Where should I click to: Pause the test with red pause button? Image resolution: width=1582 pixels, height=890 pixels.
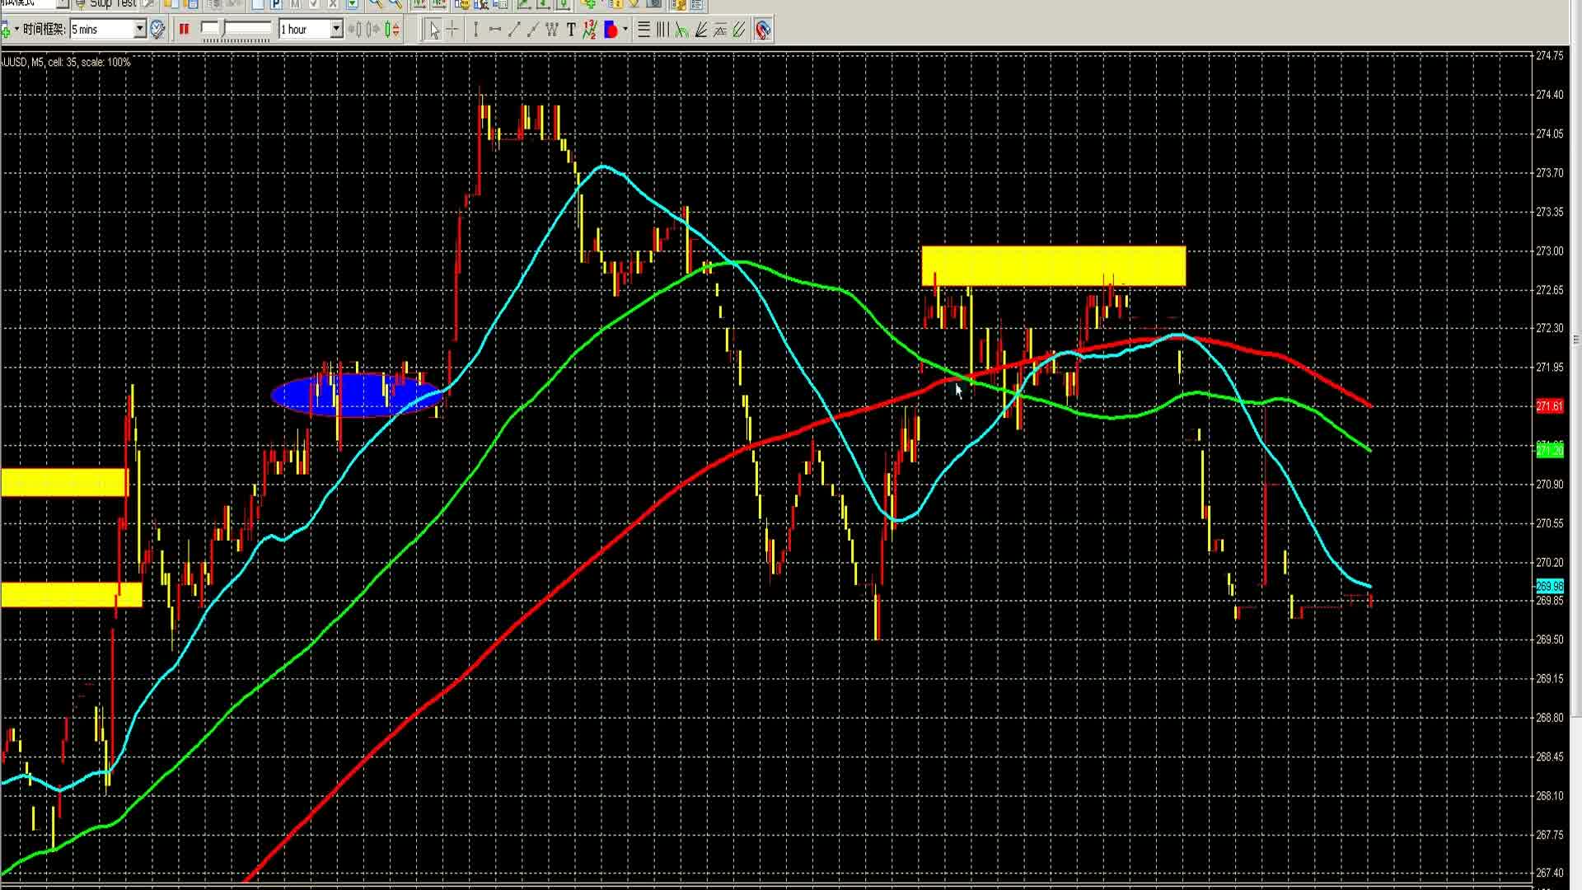184,30
